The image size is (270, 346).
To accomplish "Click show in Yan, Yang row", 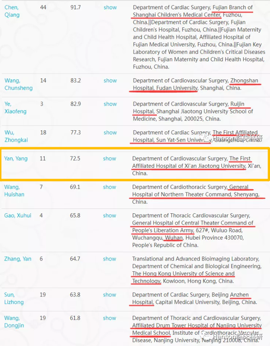I will coord(109,158).
